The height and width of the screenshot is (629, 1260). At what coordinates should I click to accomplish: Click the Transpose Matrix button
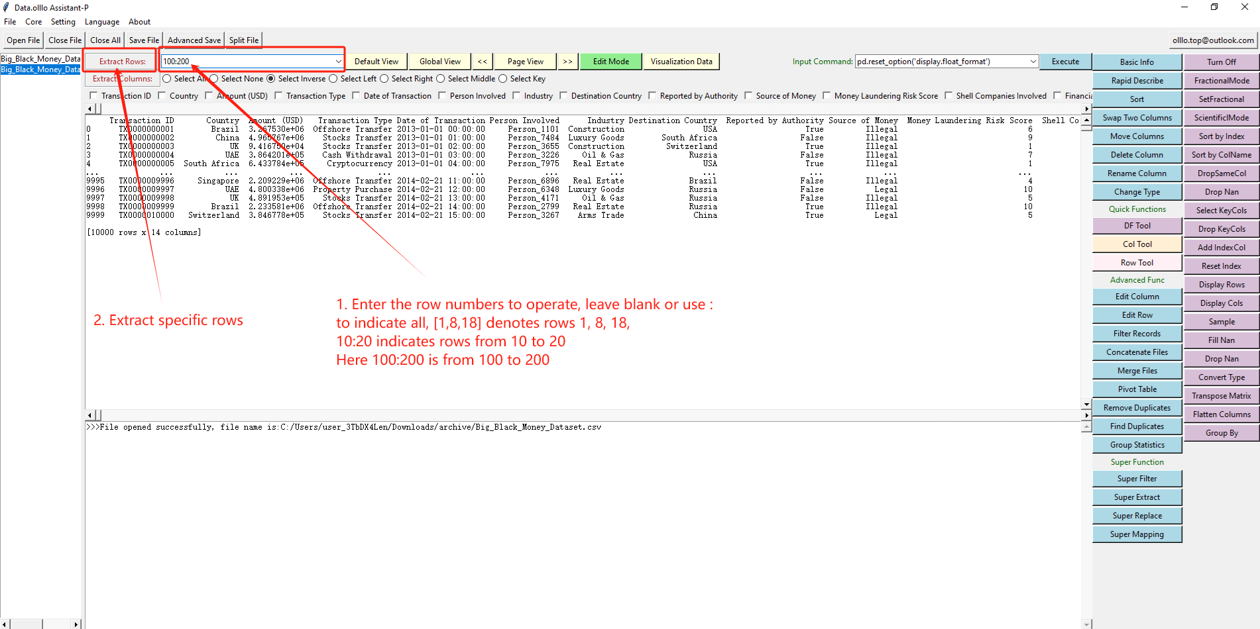pyautogui.click(x=1222, y=396)
